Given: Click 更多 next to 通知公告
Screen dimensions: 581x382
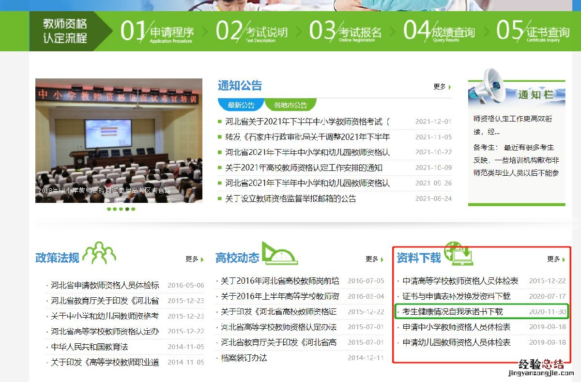Looking at the screenshot, I should [x=442, y=87].
